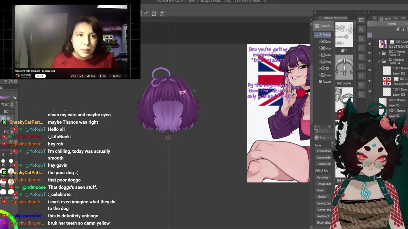Image resolution: width=408 pixels, height=229 pixels.
Task: Click the help question-mark icon in toolbar
Action: (162, 13)
